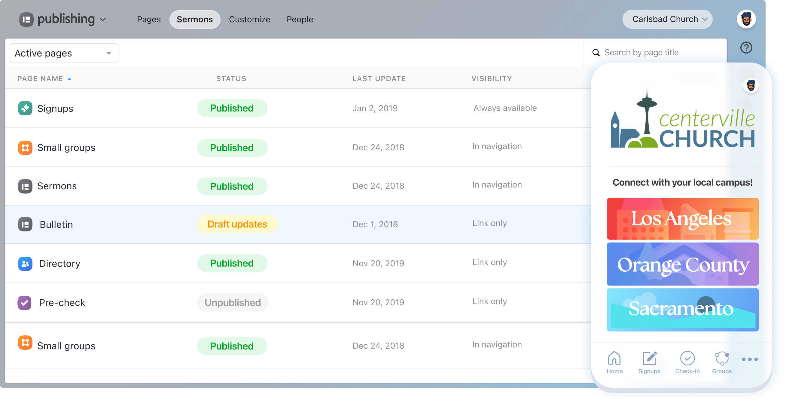
Task: Open the Customize tab
Action: [x=249, y=19]
